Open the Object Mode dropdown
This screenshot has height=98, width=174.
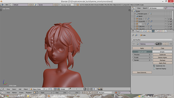pos(37,89)
